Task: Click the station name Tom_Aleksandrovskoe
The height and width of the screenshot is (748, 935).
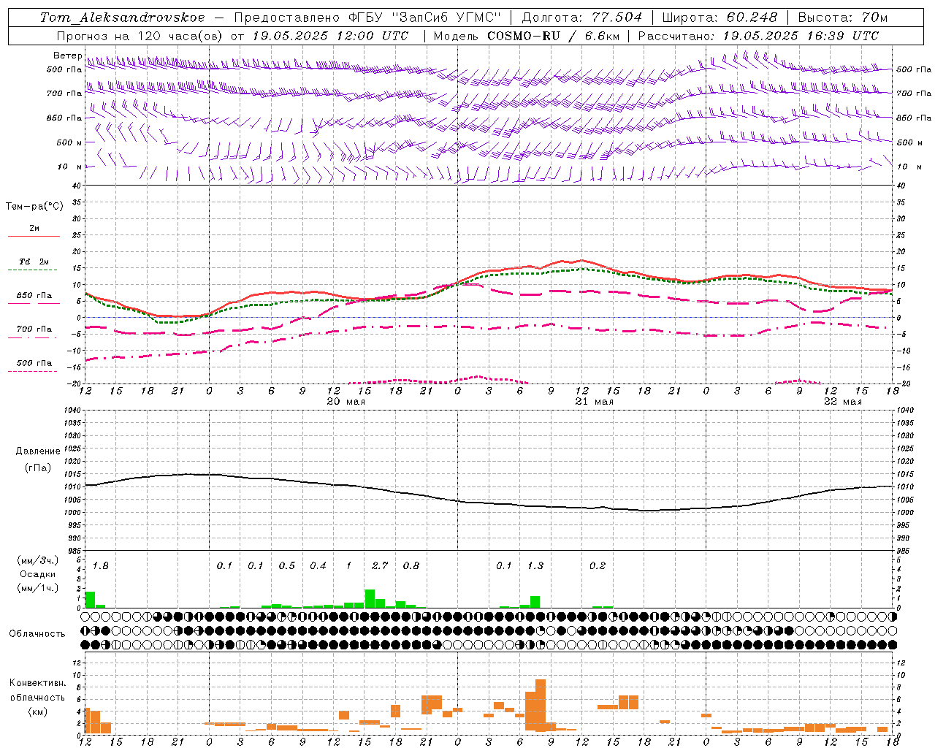Action: [x=123, y=18]
